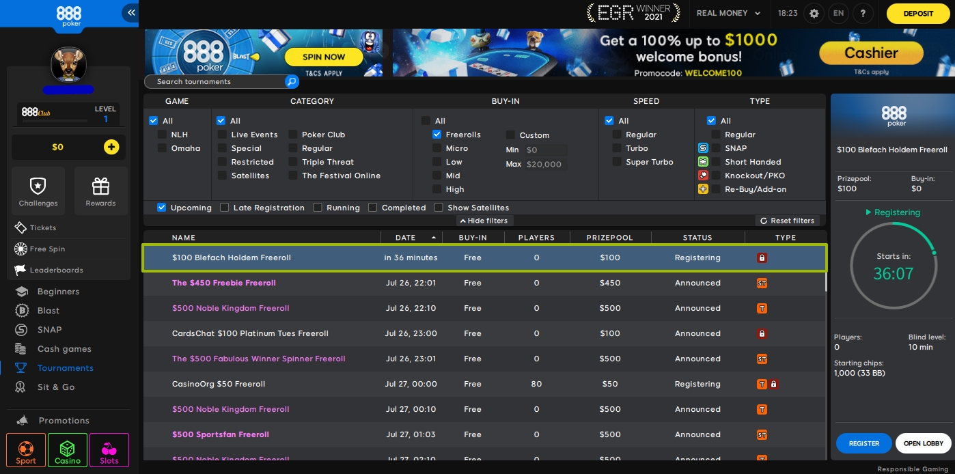The image size is (955, 474).
Task: Click the deer avatar picture
Action: pyautogui.click(x=68, y=64)
